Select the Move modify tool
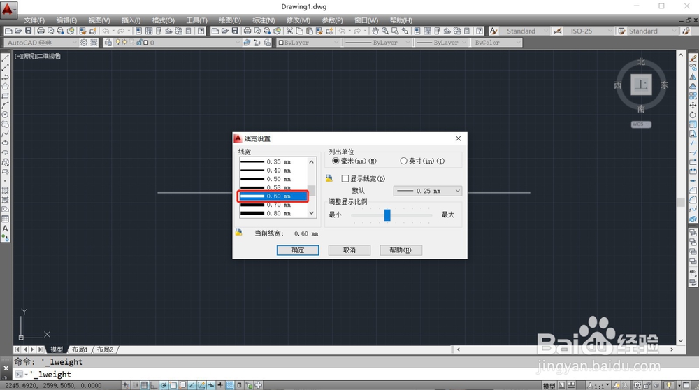The width and height of the screenshot is (699, 390). pyautogui.click(x=693, y=106)
